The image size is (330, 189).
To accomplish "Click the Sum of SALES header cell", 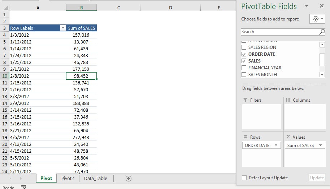I will (82, 28).
